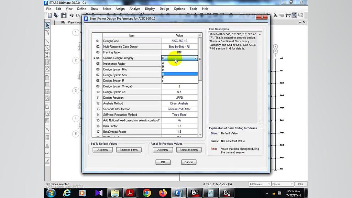
Task: Open the File menu
Action: [48, 9]
